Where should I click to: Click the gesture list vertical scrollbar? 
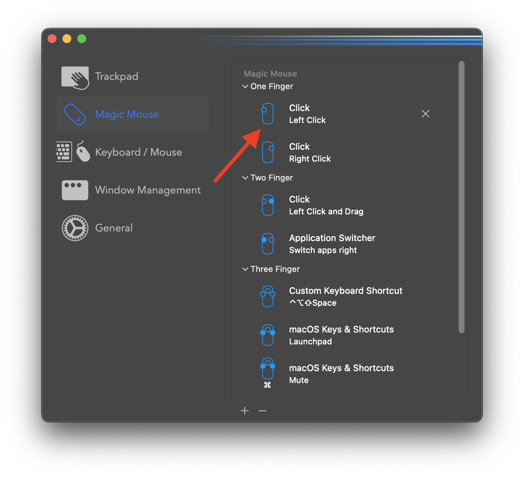pos(462,197)
